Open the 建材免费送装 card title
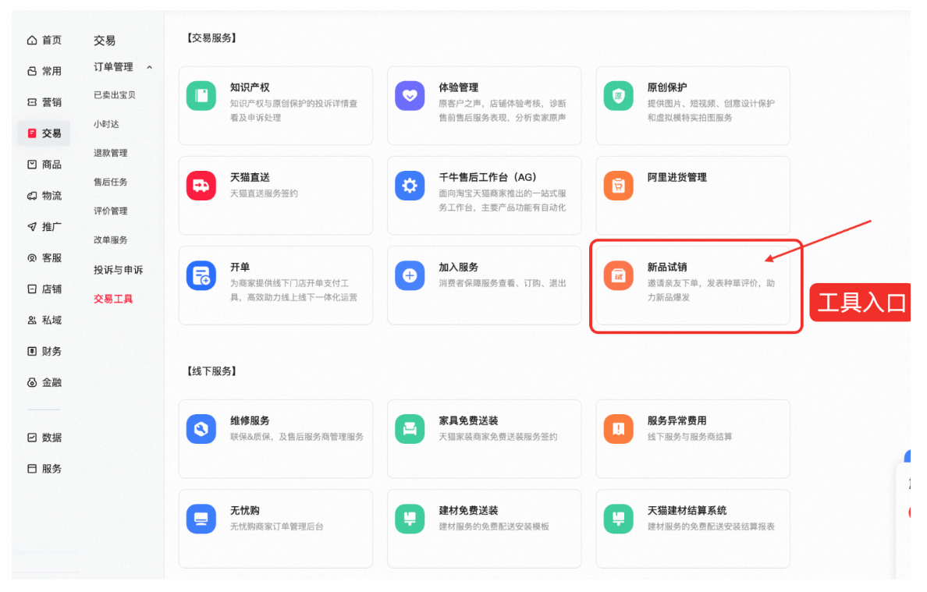Screen dimensions: 927x592 (468, 510)
